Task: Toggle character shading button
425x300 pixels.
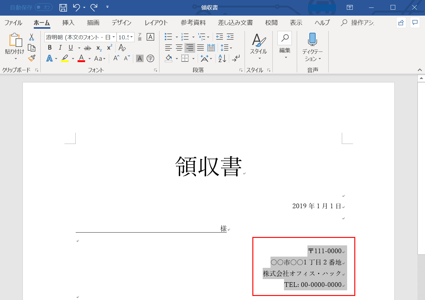Action: (x=139, y=58)
